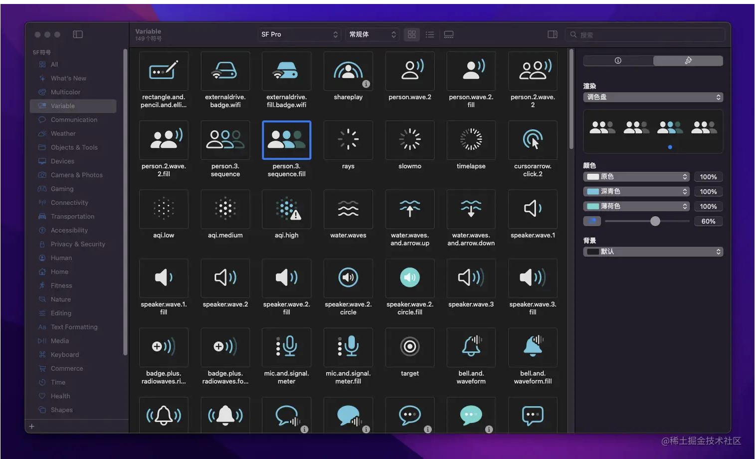Open the Multicolor category
The width and height of the screenshot is (755, 459).
pos(73,92)
